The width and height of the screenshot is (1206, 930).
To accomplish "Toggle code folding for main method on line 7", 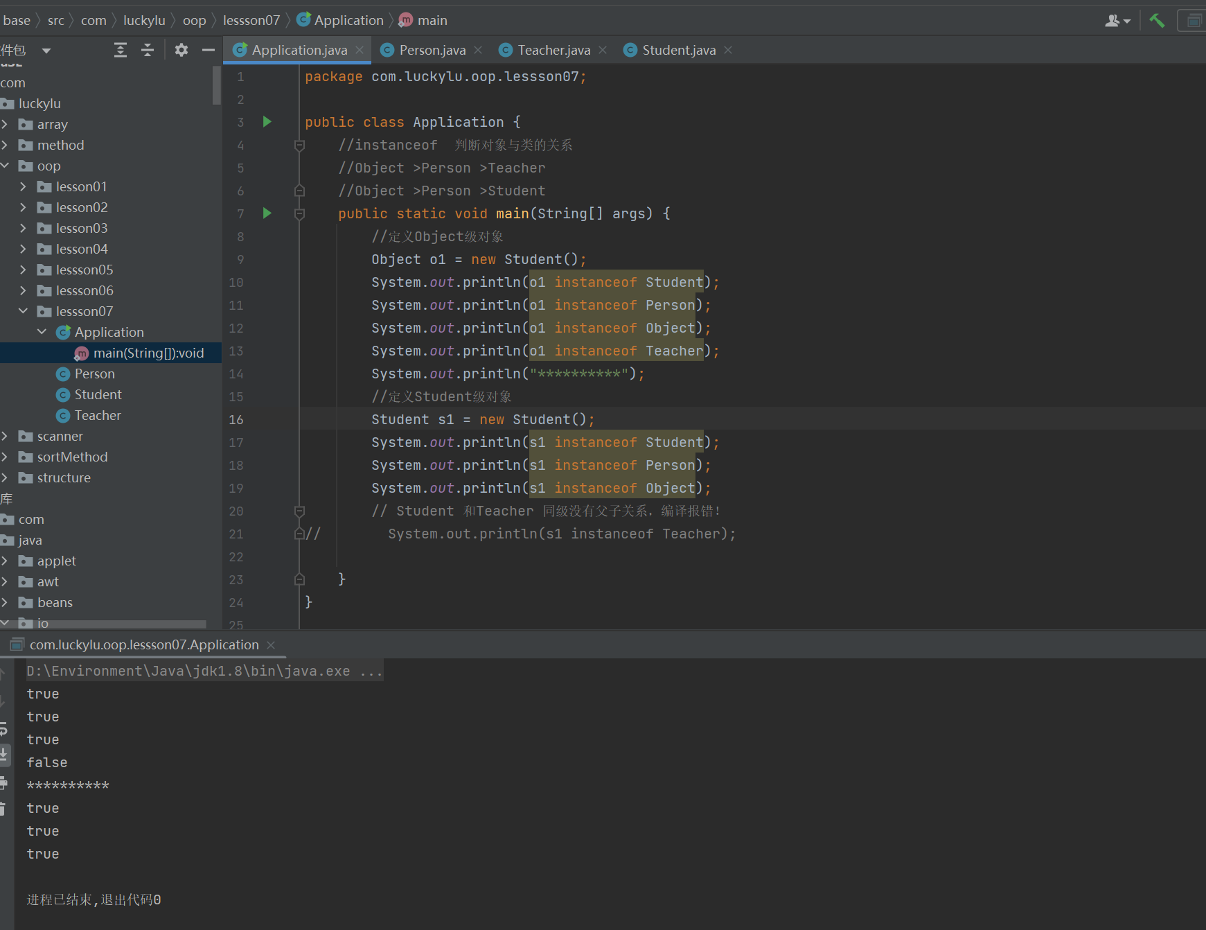I will 299,214.
